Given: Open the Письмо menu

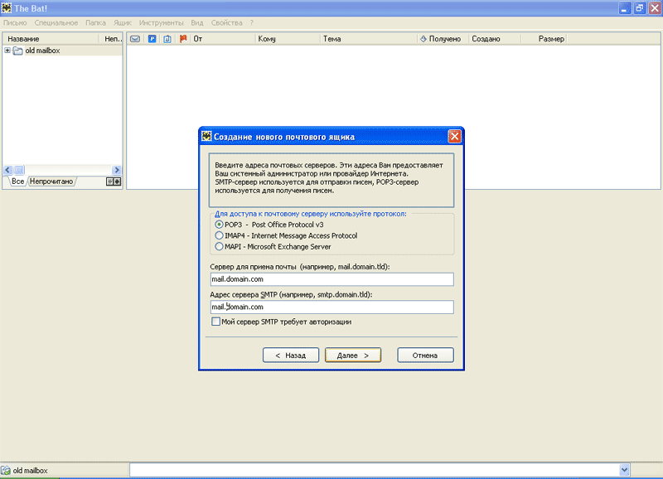Looking at the screenshot, I should click(x=15, y=23).
